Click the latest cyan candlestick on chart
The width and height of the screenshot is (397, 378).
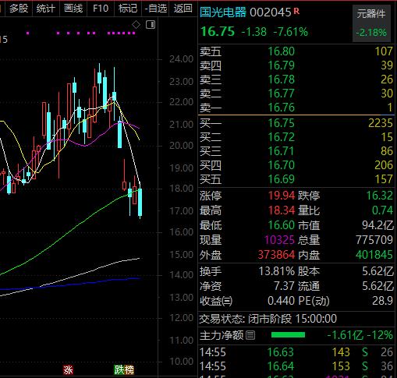pos(140,203)
